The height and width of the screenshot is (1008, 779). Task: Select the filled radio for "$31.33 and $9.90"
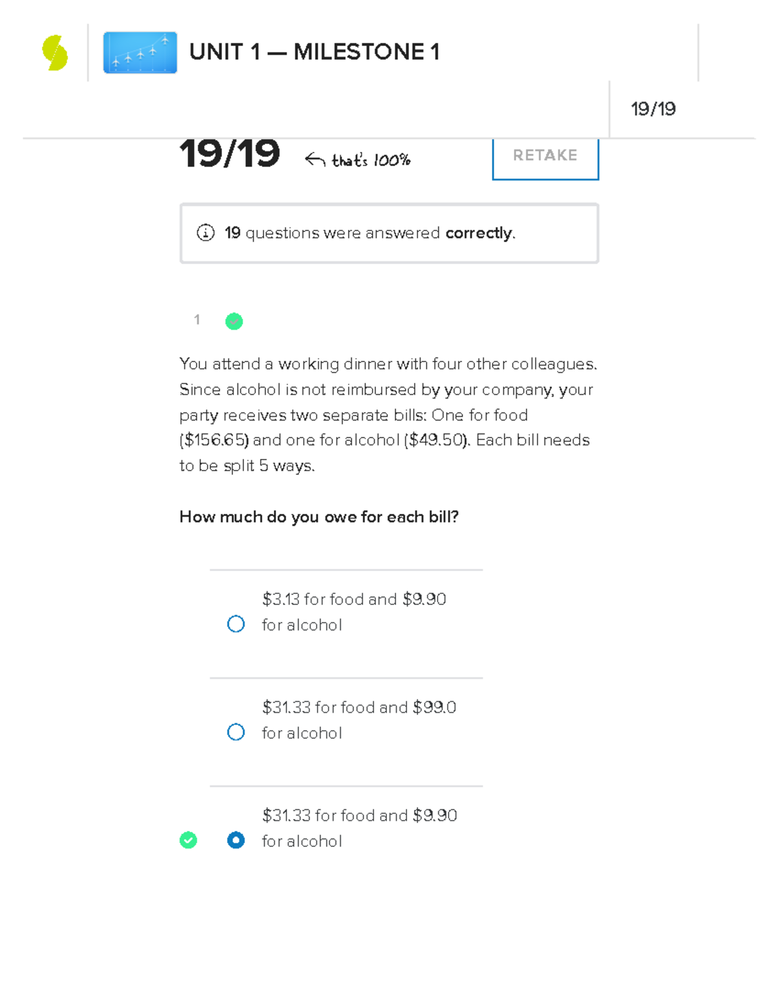(x=236, y=841)
